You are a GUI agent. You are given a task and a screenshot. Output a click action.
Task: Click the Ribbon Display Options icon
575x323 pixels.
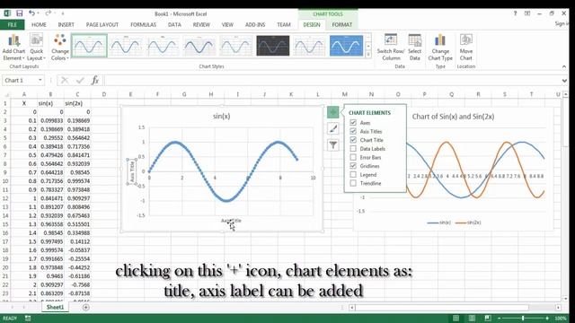click(x=527, y=13)
